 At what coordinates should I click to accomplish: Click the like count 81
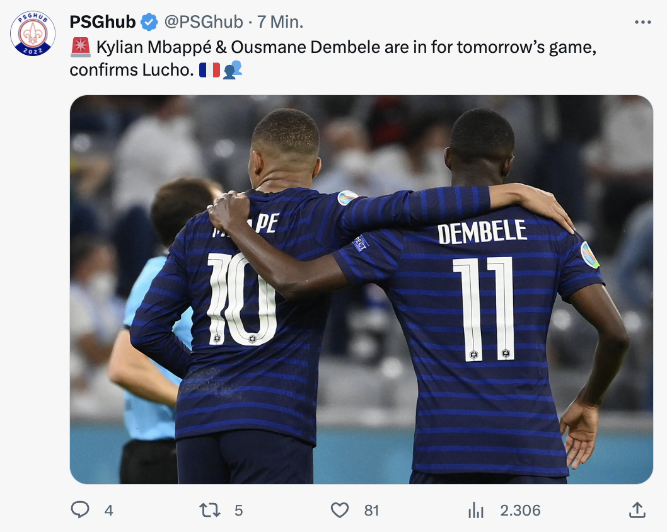[x=371, y=511]
